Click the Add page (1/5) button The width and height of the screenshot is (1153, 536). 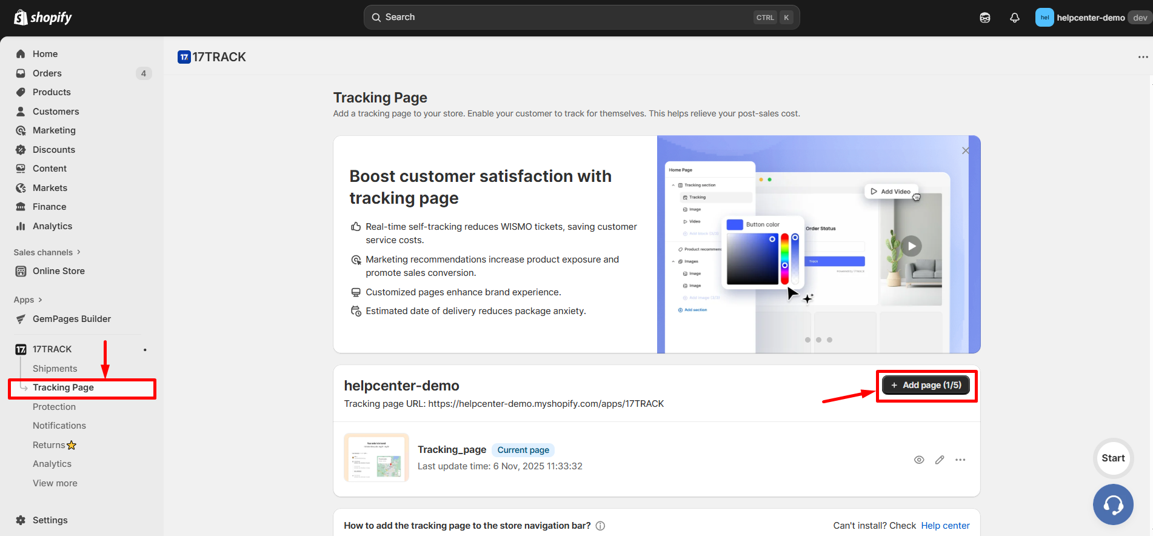click(x=926, y=385)
